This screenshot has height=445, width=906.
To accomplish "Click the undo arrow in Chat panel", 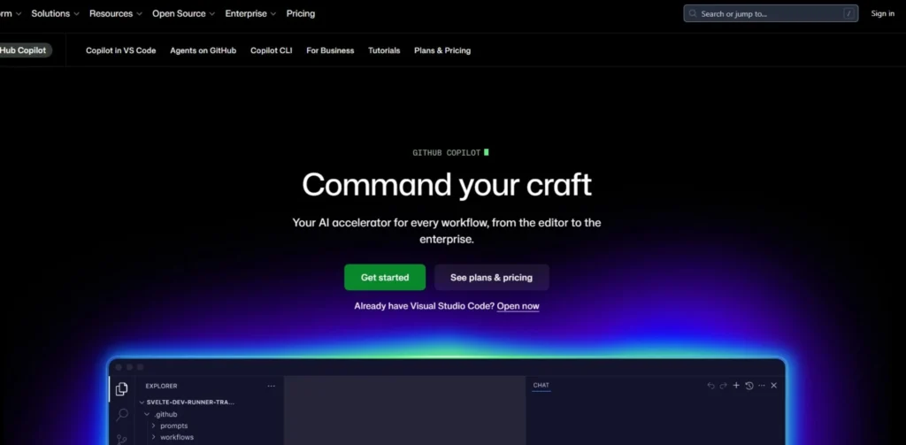I will 710,386.
